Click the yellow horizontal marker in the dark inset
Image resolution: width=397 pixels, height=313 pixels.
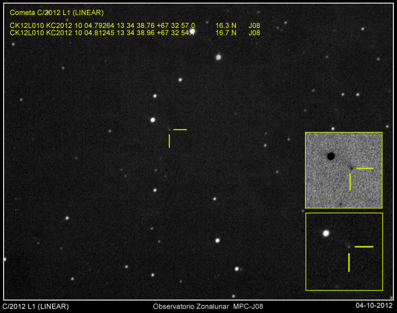pyautogui.click(x=364, y=247)
